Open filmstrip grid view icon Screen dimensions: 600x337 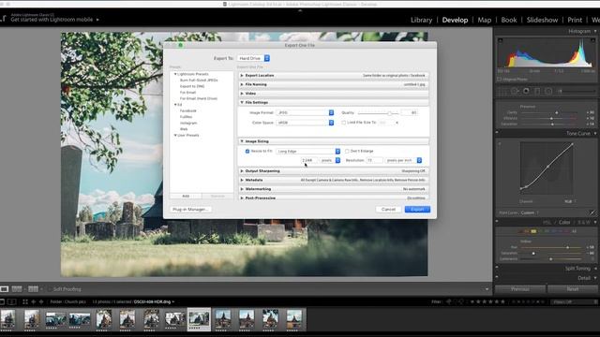pyautogui.click(x=25, y=301)
